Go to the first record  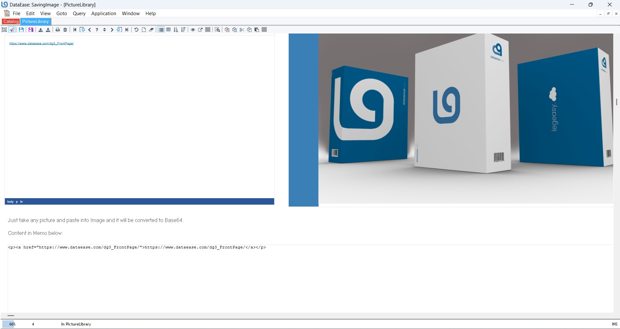[75, 30]
